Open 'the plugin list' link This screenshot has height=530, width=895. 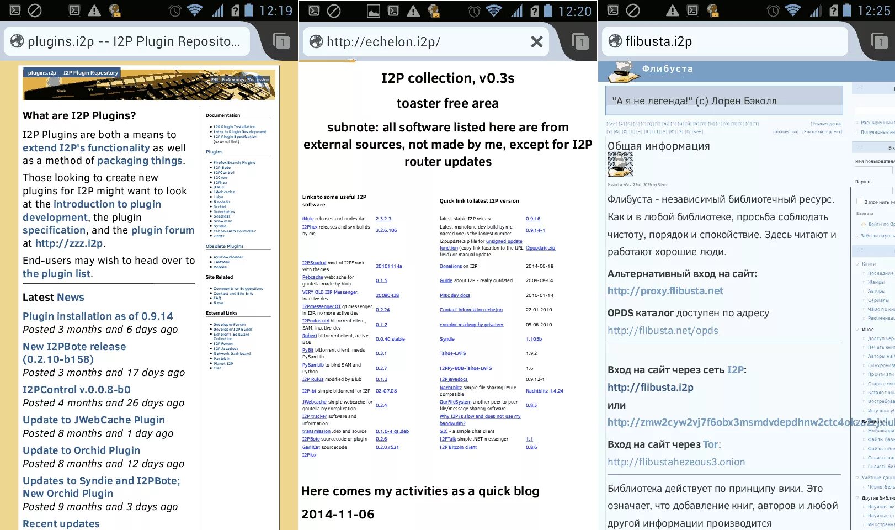point(57,274)
